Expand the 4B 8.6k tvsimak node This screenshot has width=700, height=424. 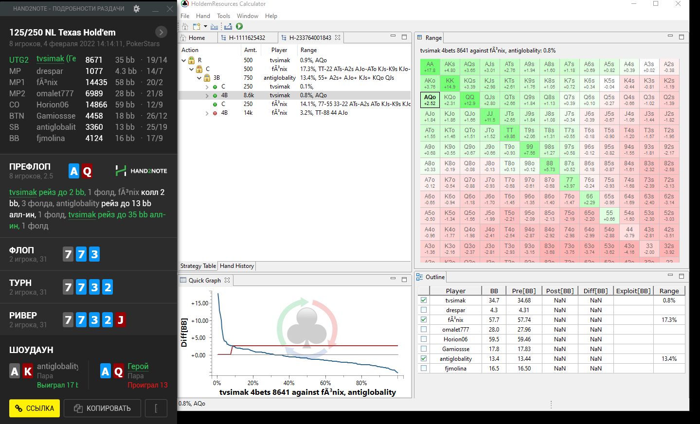[x=207, y=95]
